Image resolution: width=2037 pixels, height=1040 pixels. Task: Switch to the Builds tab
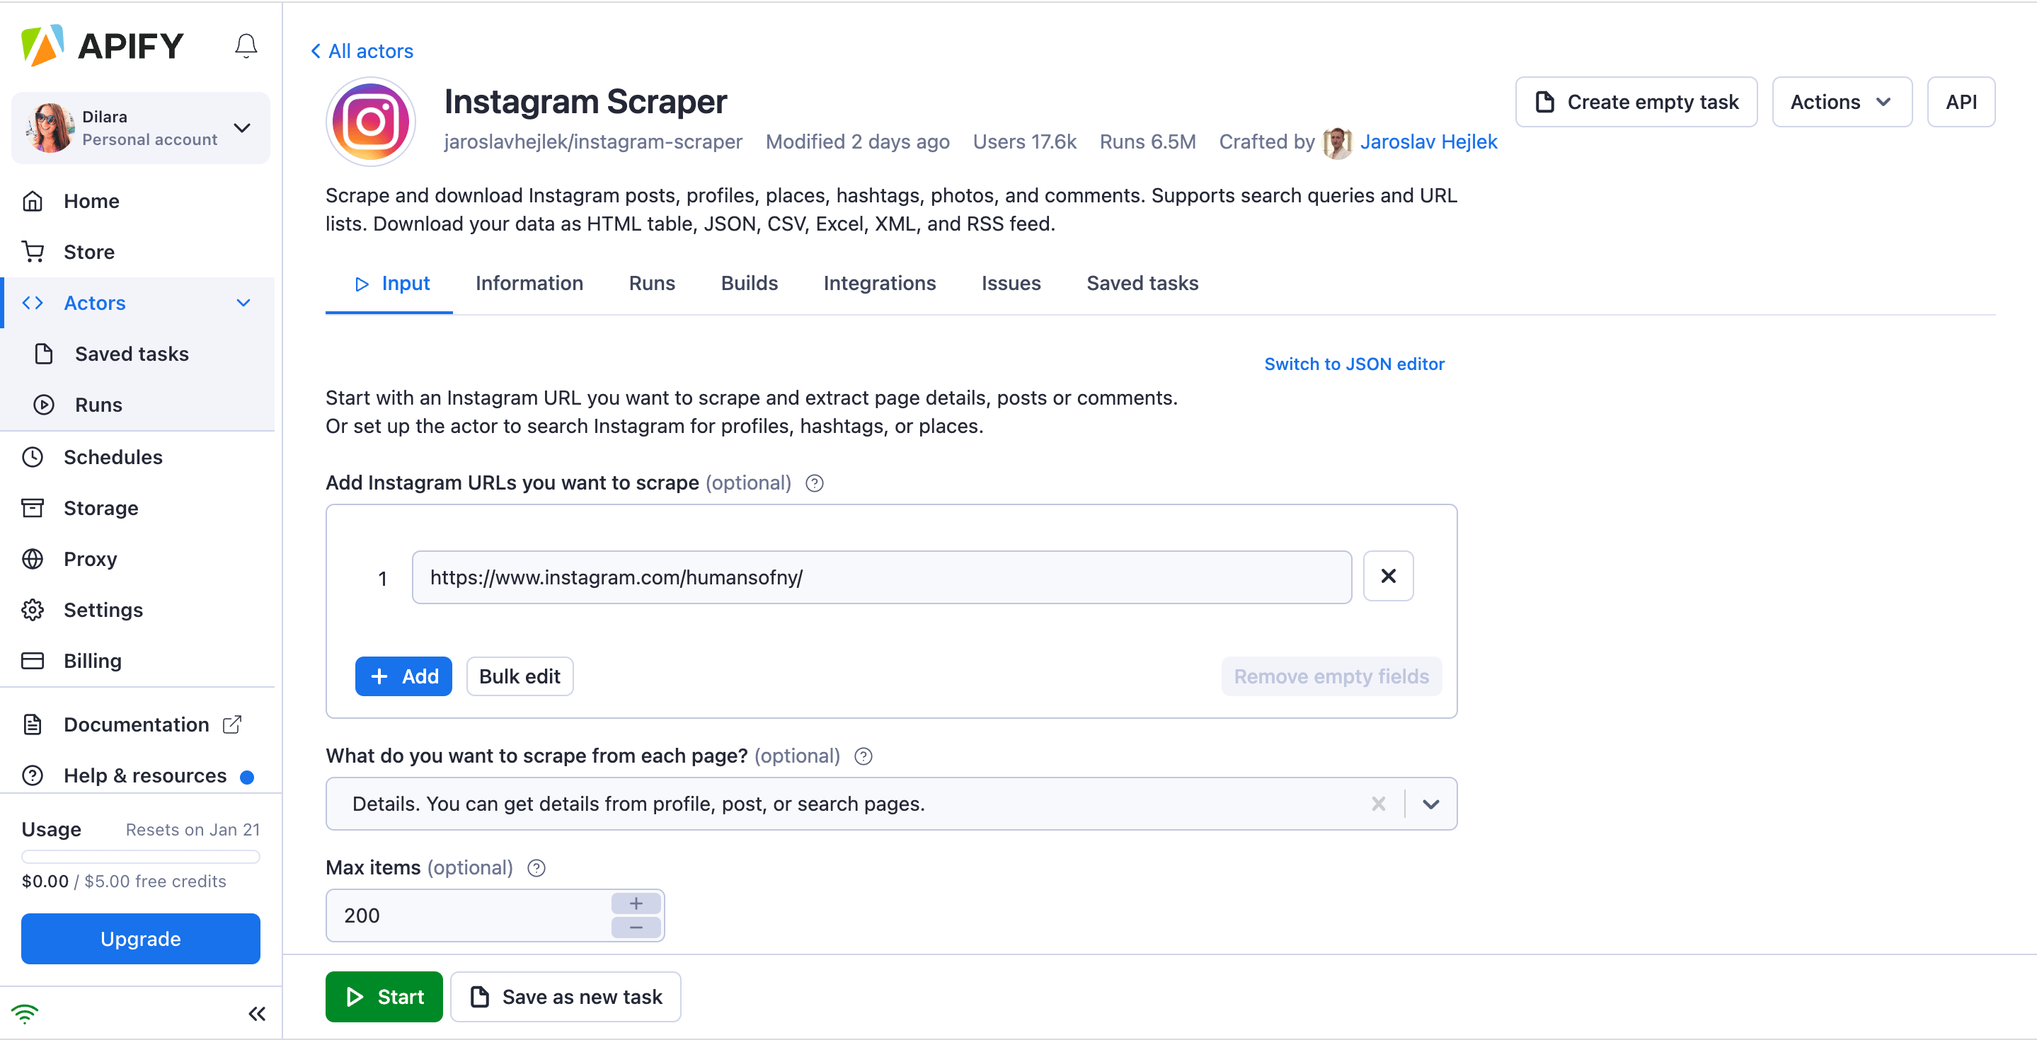point(749,283)
